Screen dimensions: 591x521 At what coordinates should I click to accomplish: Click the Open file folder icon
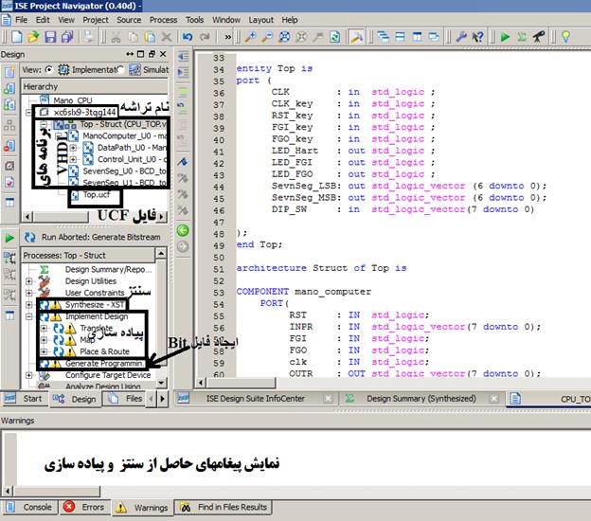coord(33,37)
